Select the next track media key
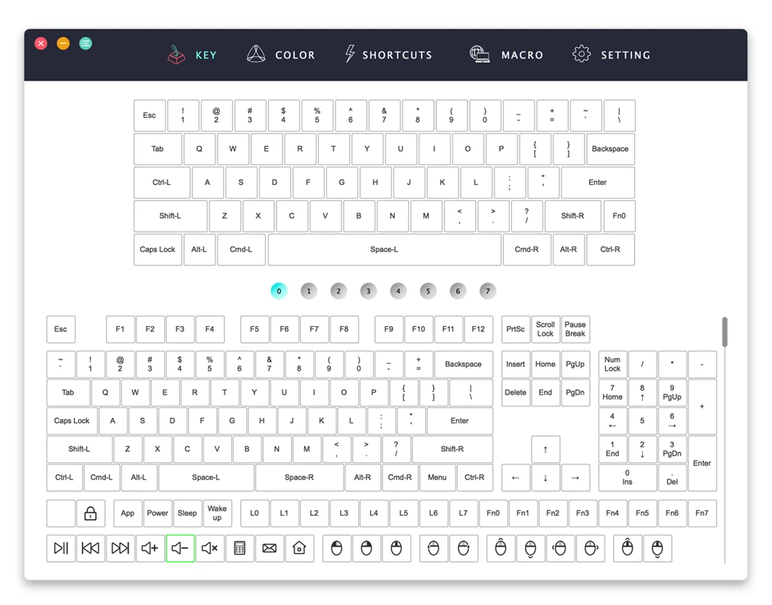The height and width of the screenshot is (605, 772). (120, 548)
